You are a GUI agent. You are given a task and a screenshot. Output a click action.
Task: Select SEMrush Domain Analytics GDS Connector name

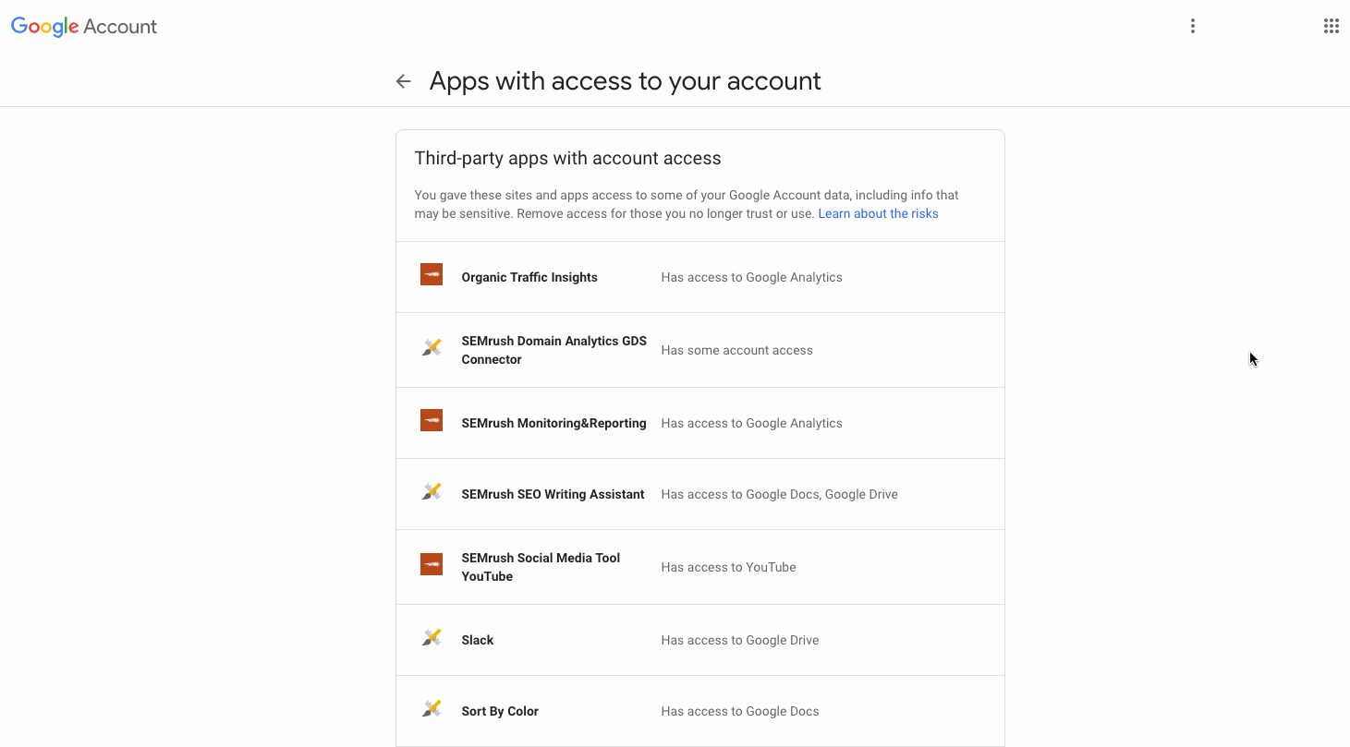[x=554, y=350]
